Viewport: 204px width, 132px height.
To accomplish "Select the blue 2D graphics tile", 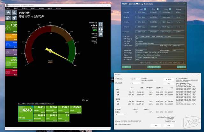I will pyautogui.click(x=11, y=45).
